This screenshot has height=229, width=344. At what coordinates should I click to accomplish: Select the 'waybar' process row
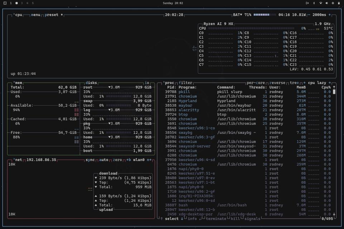(x=248, y=106)
